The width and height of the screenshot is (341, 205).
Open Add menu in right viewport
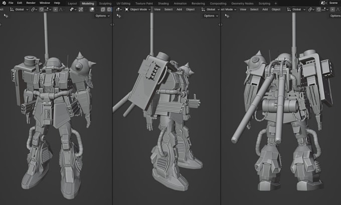click(x=265, y=10)
